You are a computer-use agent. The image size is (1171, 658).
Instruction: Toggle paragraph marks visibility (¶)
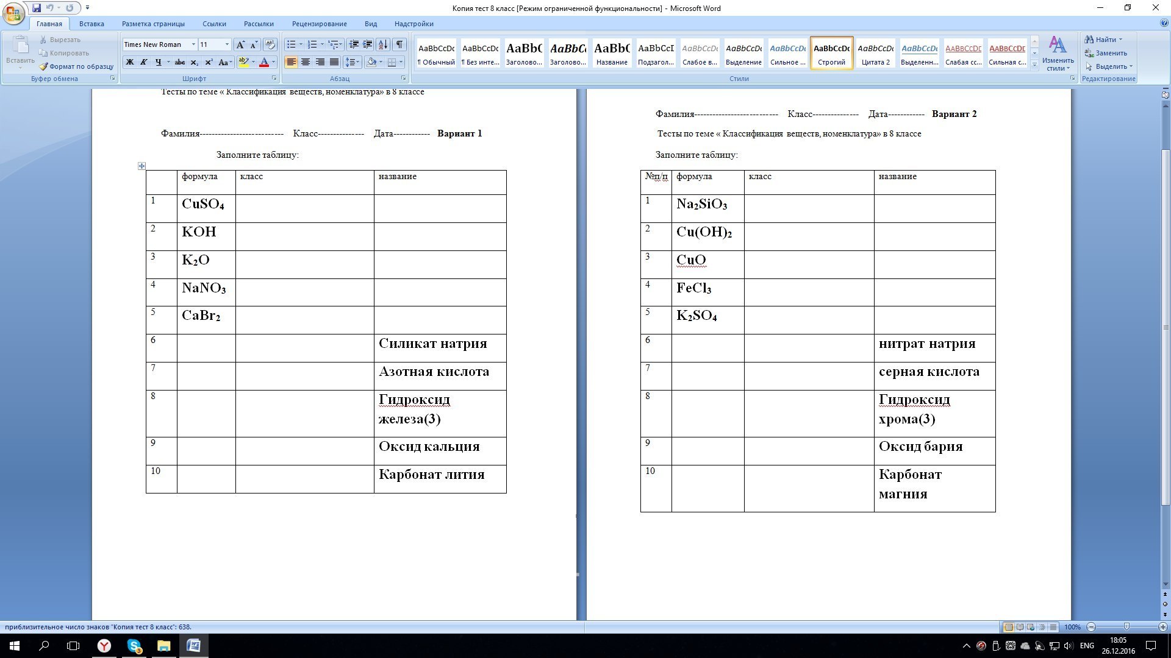pos(399,44)
